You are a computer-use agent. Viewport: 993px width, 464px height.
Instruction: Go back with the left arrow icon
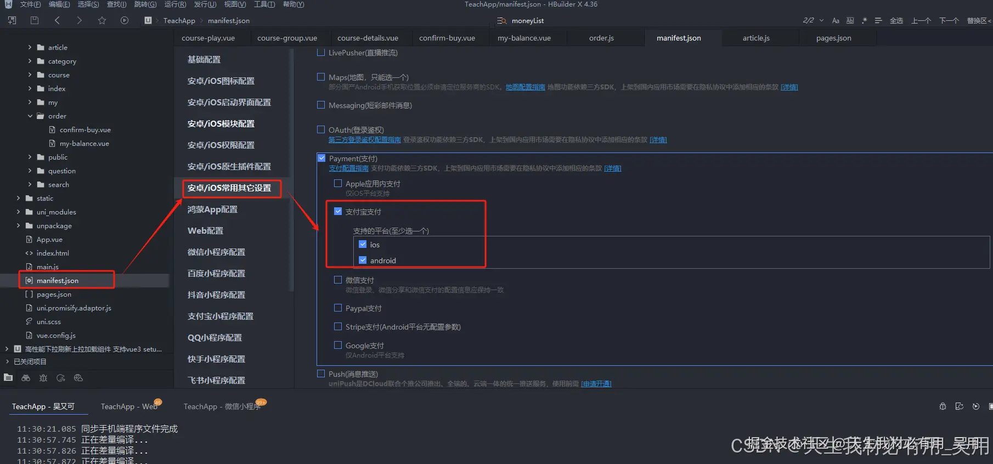(57, 20)
